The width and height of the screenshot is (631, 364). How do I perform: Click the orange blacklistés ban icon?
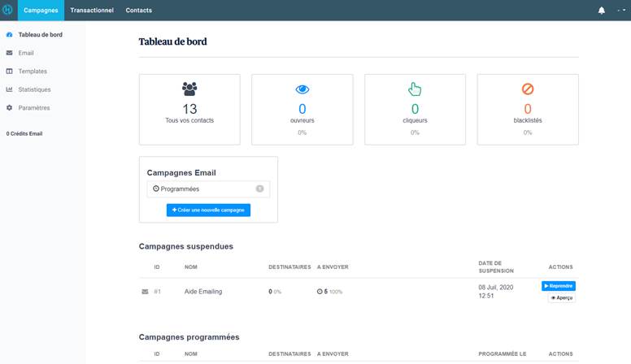pos(527,89)
